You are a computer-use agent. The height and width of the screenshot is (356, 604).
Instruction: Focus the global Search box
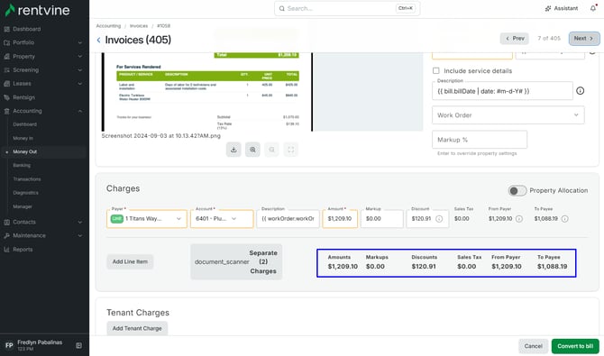[x=347, y=8]
